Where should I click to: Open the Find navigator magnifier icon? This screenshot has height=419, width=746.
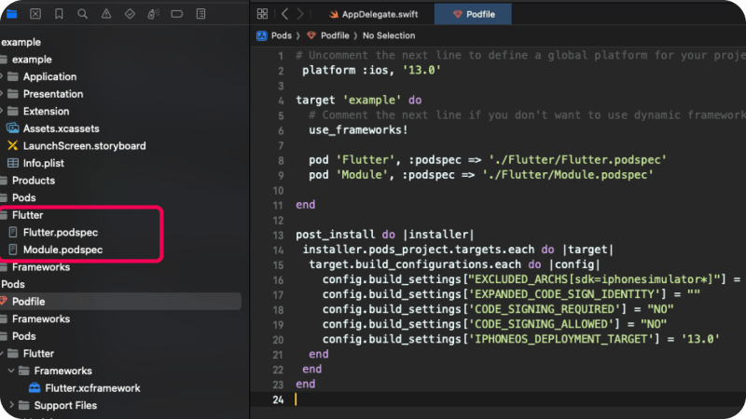coord(82,14)
